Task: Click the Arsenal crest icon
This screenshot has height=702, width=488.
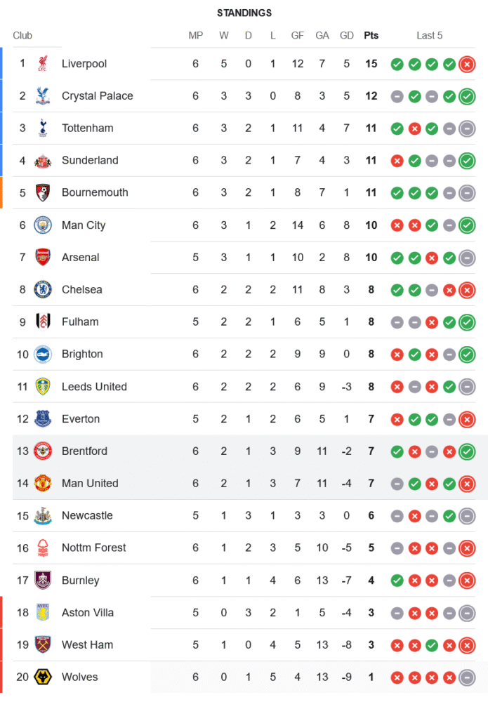Action: click(43, 258)
